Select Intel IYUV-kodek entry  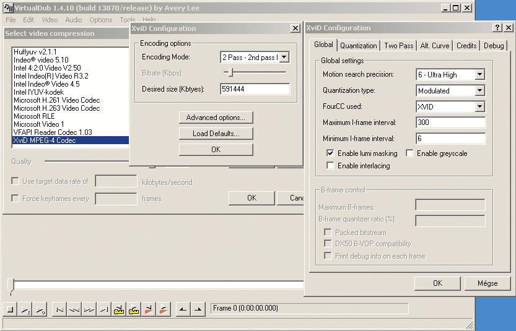click(x=71, y=92)
